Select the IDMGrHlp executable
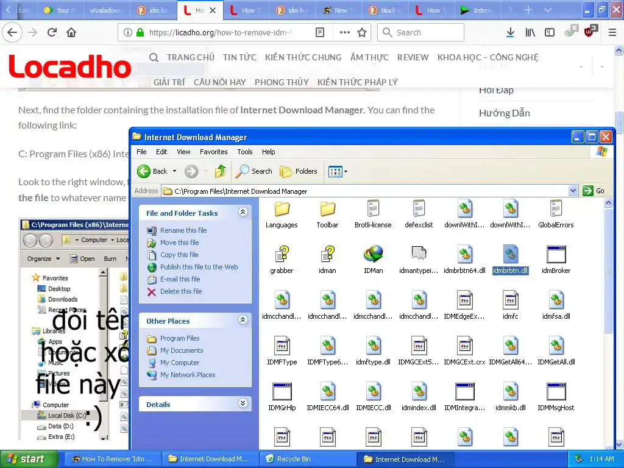The height and width of the screenshot is (468, 624). [282, 397]
